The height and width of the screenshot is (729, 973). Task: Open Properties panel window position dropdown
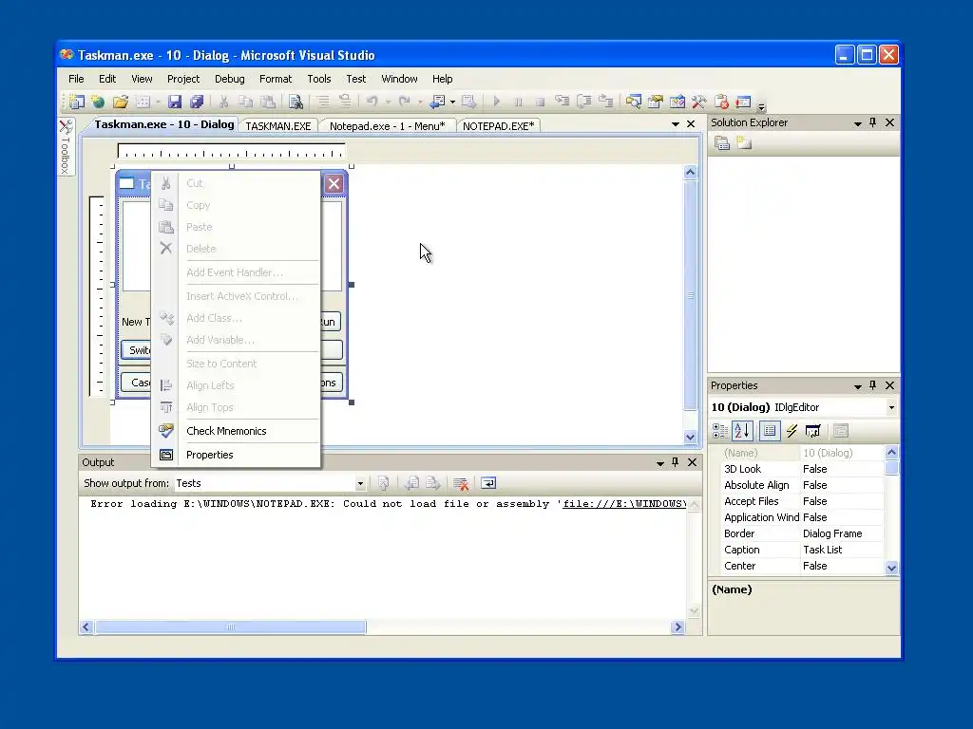click(x=858, y=386)
